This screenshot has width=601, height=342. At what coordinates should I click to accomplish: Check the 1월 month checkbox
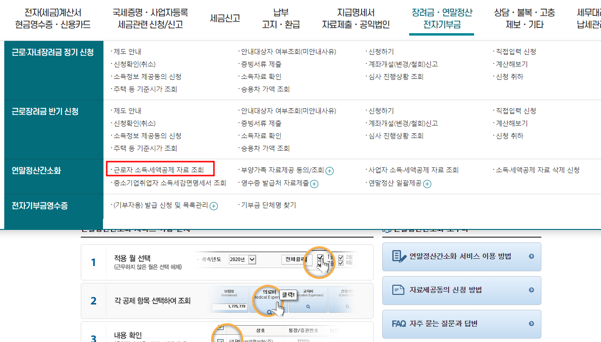point(320,258)
